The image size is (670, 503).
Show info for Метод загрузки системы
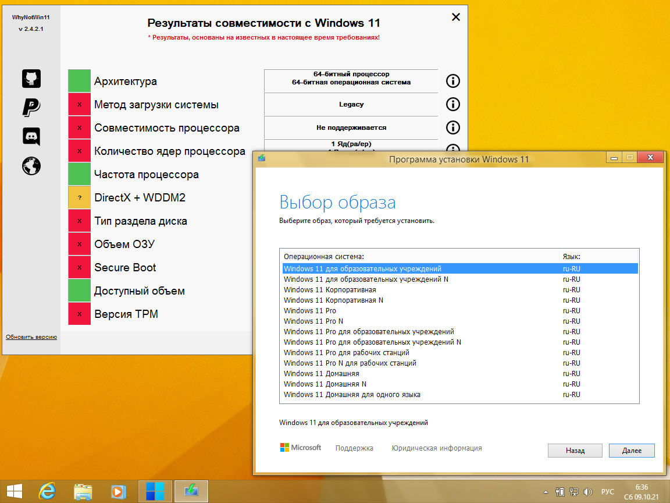(x=452, y=104)
